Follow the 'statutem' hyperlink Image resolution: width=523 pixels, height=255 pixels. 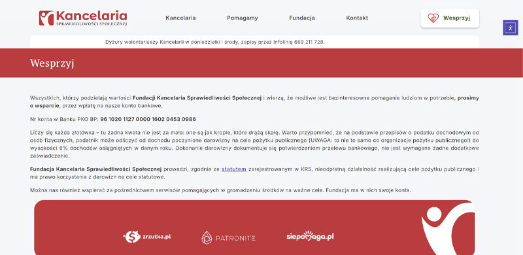pos(234,169)
